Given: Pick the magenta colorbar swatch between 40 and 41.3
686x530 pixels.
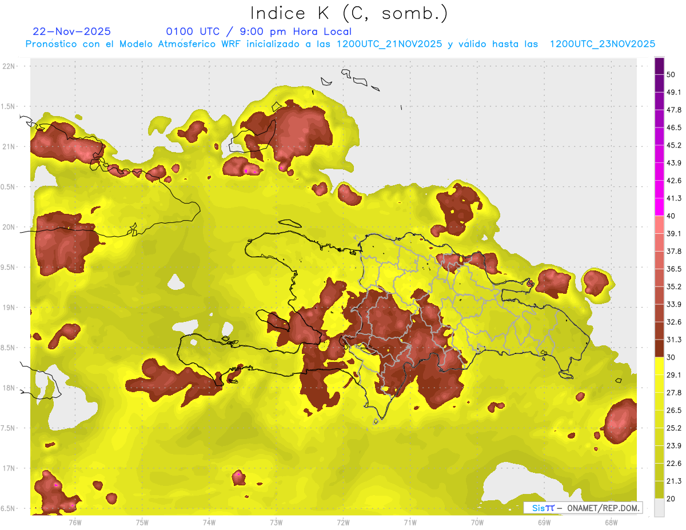Looking at the screenshot, I should tap(660, 207).
